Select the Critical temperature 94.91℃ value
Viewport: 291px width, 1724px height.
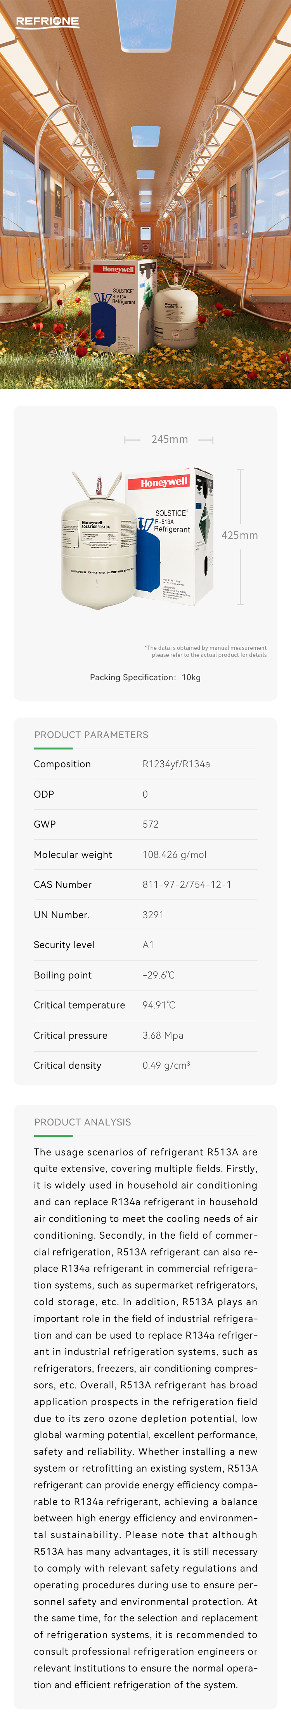(x=159, y=1005)
